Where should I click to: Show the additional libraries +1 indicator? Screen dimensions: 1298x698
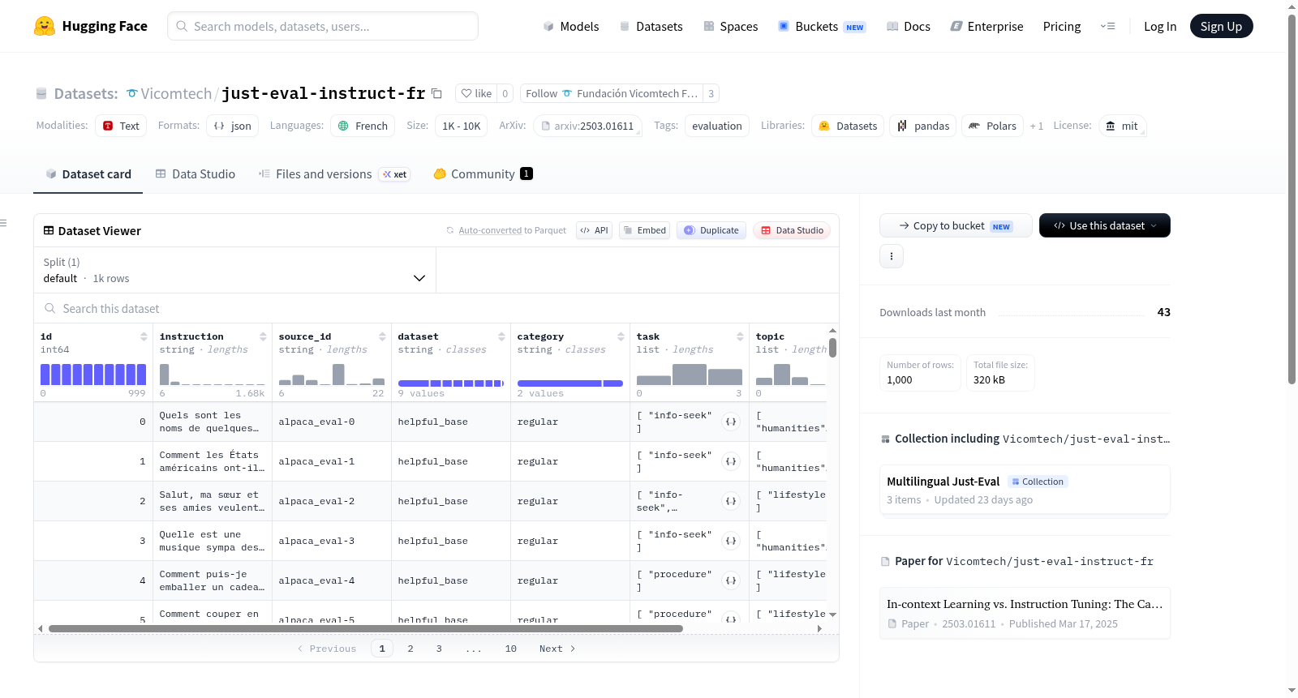[1037, 126]
